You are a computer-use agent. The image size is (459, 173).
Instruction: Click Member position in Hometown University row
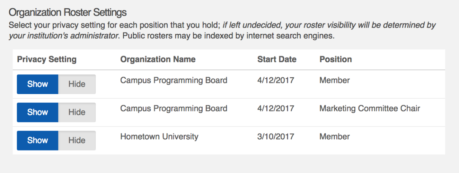click(335, 137)
